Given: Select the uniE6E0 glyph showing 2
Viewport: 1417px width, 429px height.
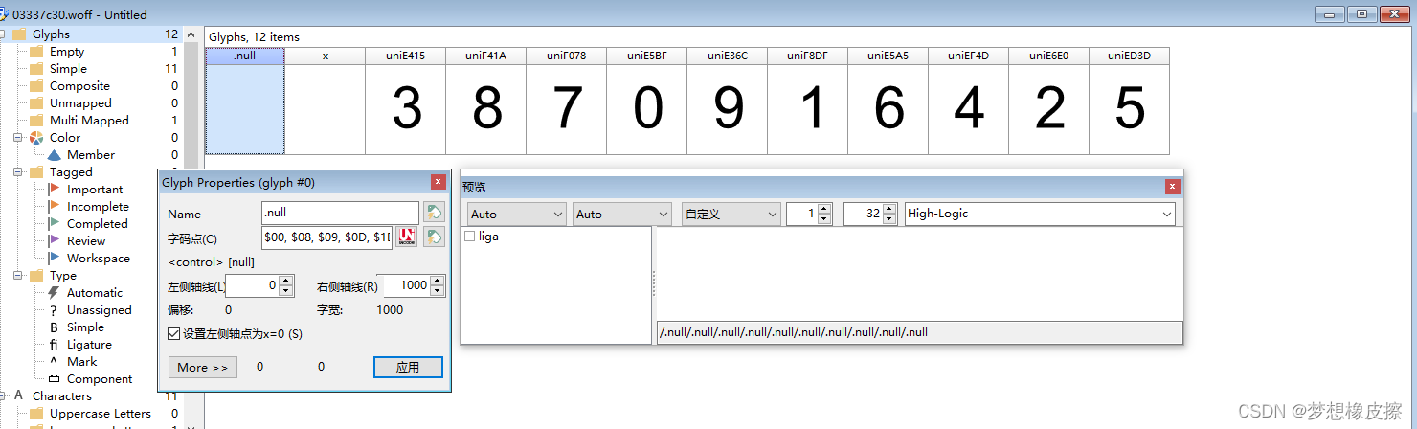Looking at the screenshot, I should pos(1049,101).
